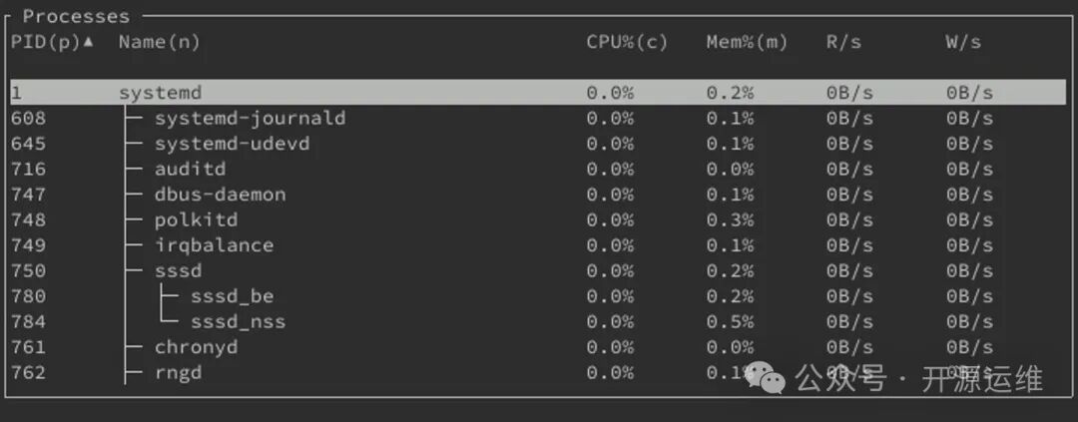Viewport: 1078px width, 422px height.
Task: Select the polkitd process row
Action: 196,219
